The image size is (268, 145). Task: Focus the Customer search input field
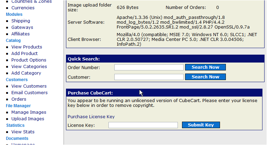coord(149,77)
